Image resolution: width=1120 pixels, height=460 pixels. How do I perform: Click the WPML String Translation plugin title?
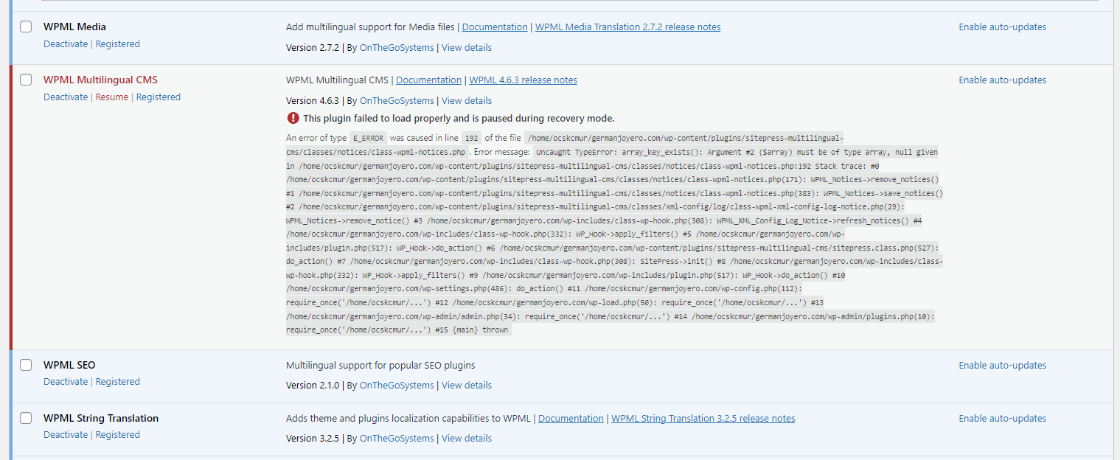coord(101,419)
